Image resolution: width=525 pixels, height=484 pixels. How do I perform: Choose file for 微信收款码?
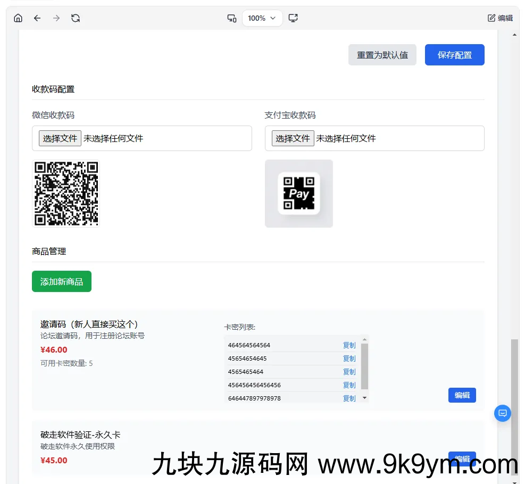click(x=60, y=138)
